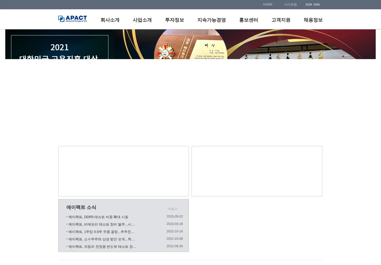Screen dimensions: 381x265
Task: Open news '1주당 0.5주 무증 결정'
Action: pos(101,232)
